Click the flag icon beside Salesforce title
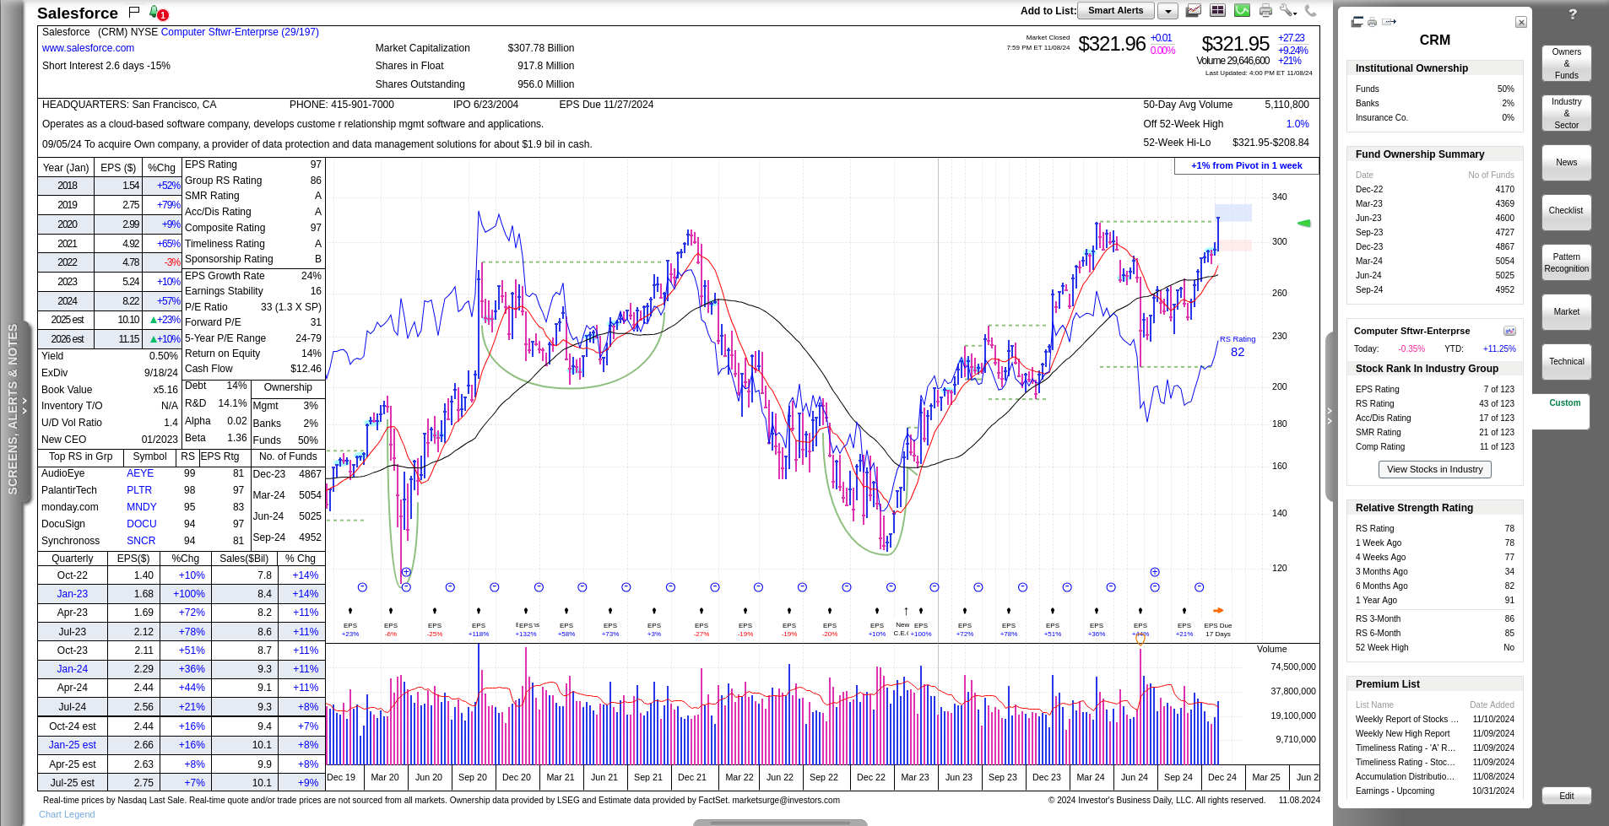The width and height of the screenshot is (1609, 826). point(133,12)
